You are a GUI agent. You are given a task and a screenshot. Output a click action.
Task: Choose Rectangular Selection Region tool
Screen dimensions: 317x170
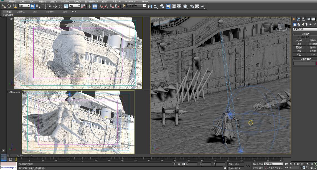[x=44, y=6]
